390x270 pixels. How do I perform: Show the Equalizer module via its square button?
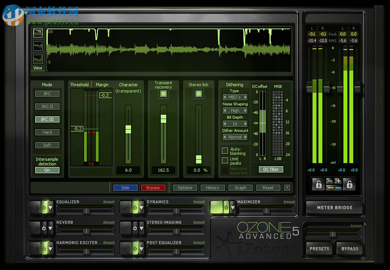coord(35,208)
